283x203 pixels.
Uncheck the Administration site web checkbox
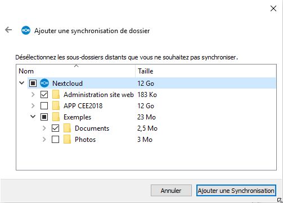coord(44,95)
